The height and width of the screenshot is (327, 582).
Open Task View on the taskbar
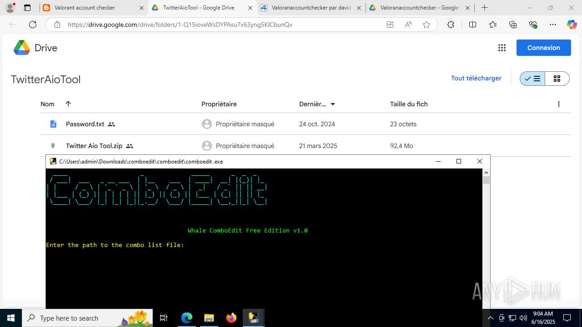[164, 318]
